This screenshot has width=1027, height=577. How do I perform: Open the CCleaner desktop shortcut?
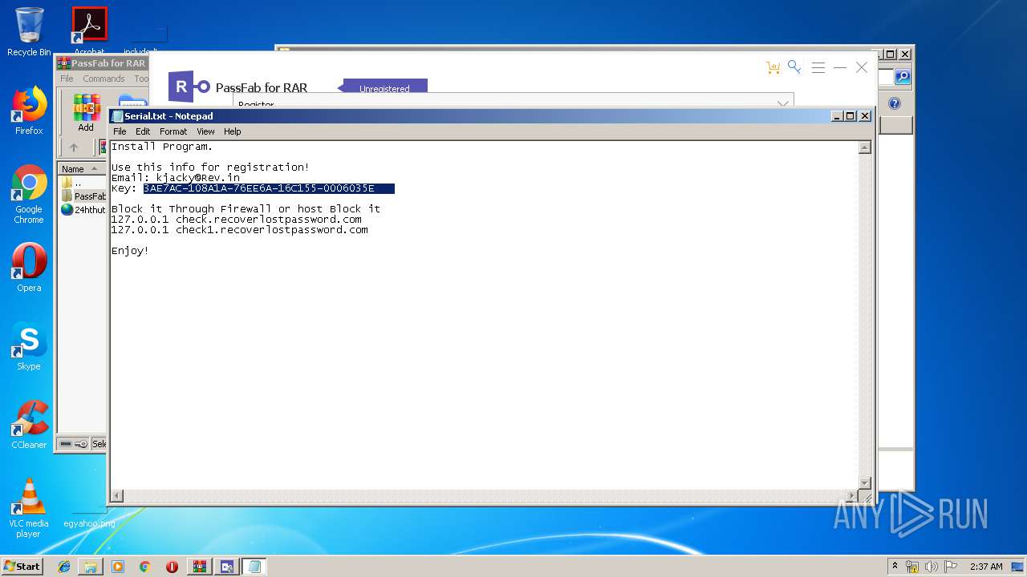[29, 425]
